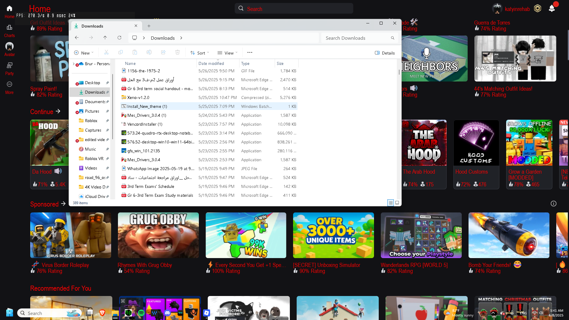Click the Delete trash icon in the toolbar

click(178, 52)
